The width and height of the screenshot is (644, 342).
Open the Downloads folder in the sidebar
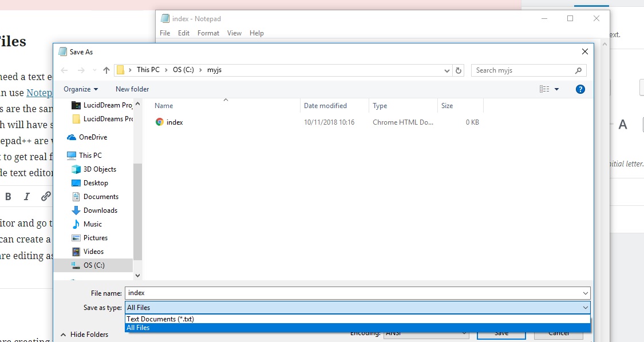point(100,210)
